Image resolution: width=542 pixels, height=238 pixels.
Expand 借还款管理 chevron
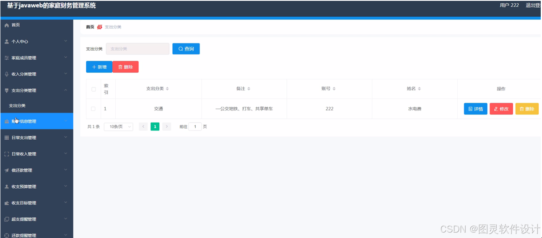click(x=66, y=170)
